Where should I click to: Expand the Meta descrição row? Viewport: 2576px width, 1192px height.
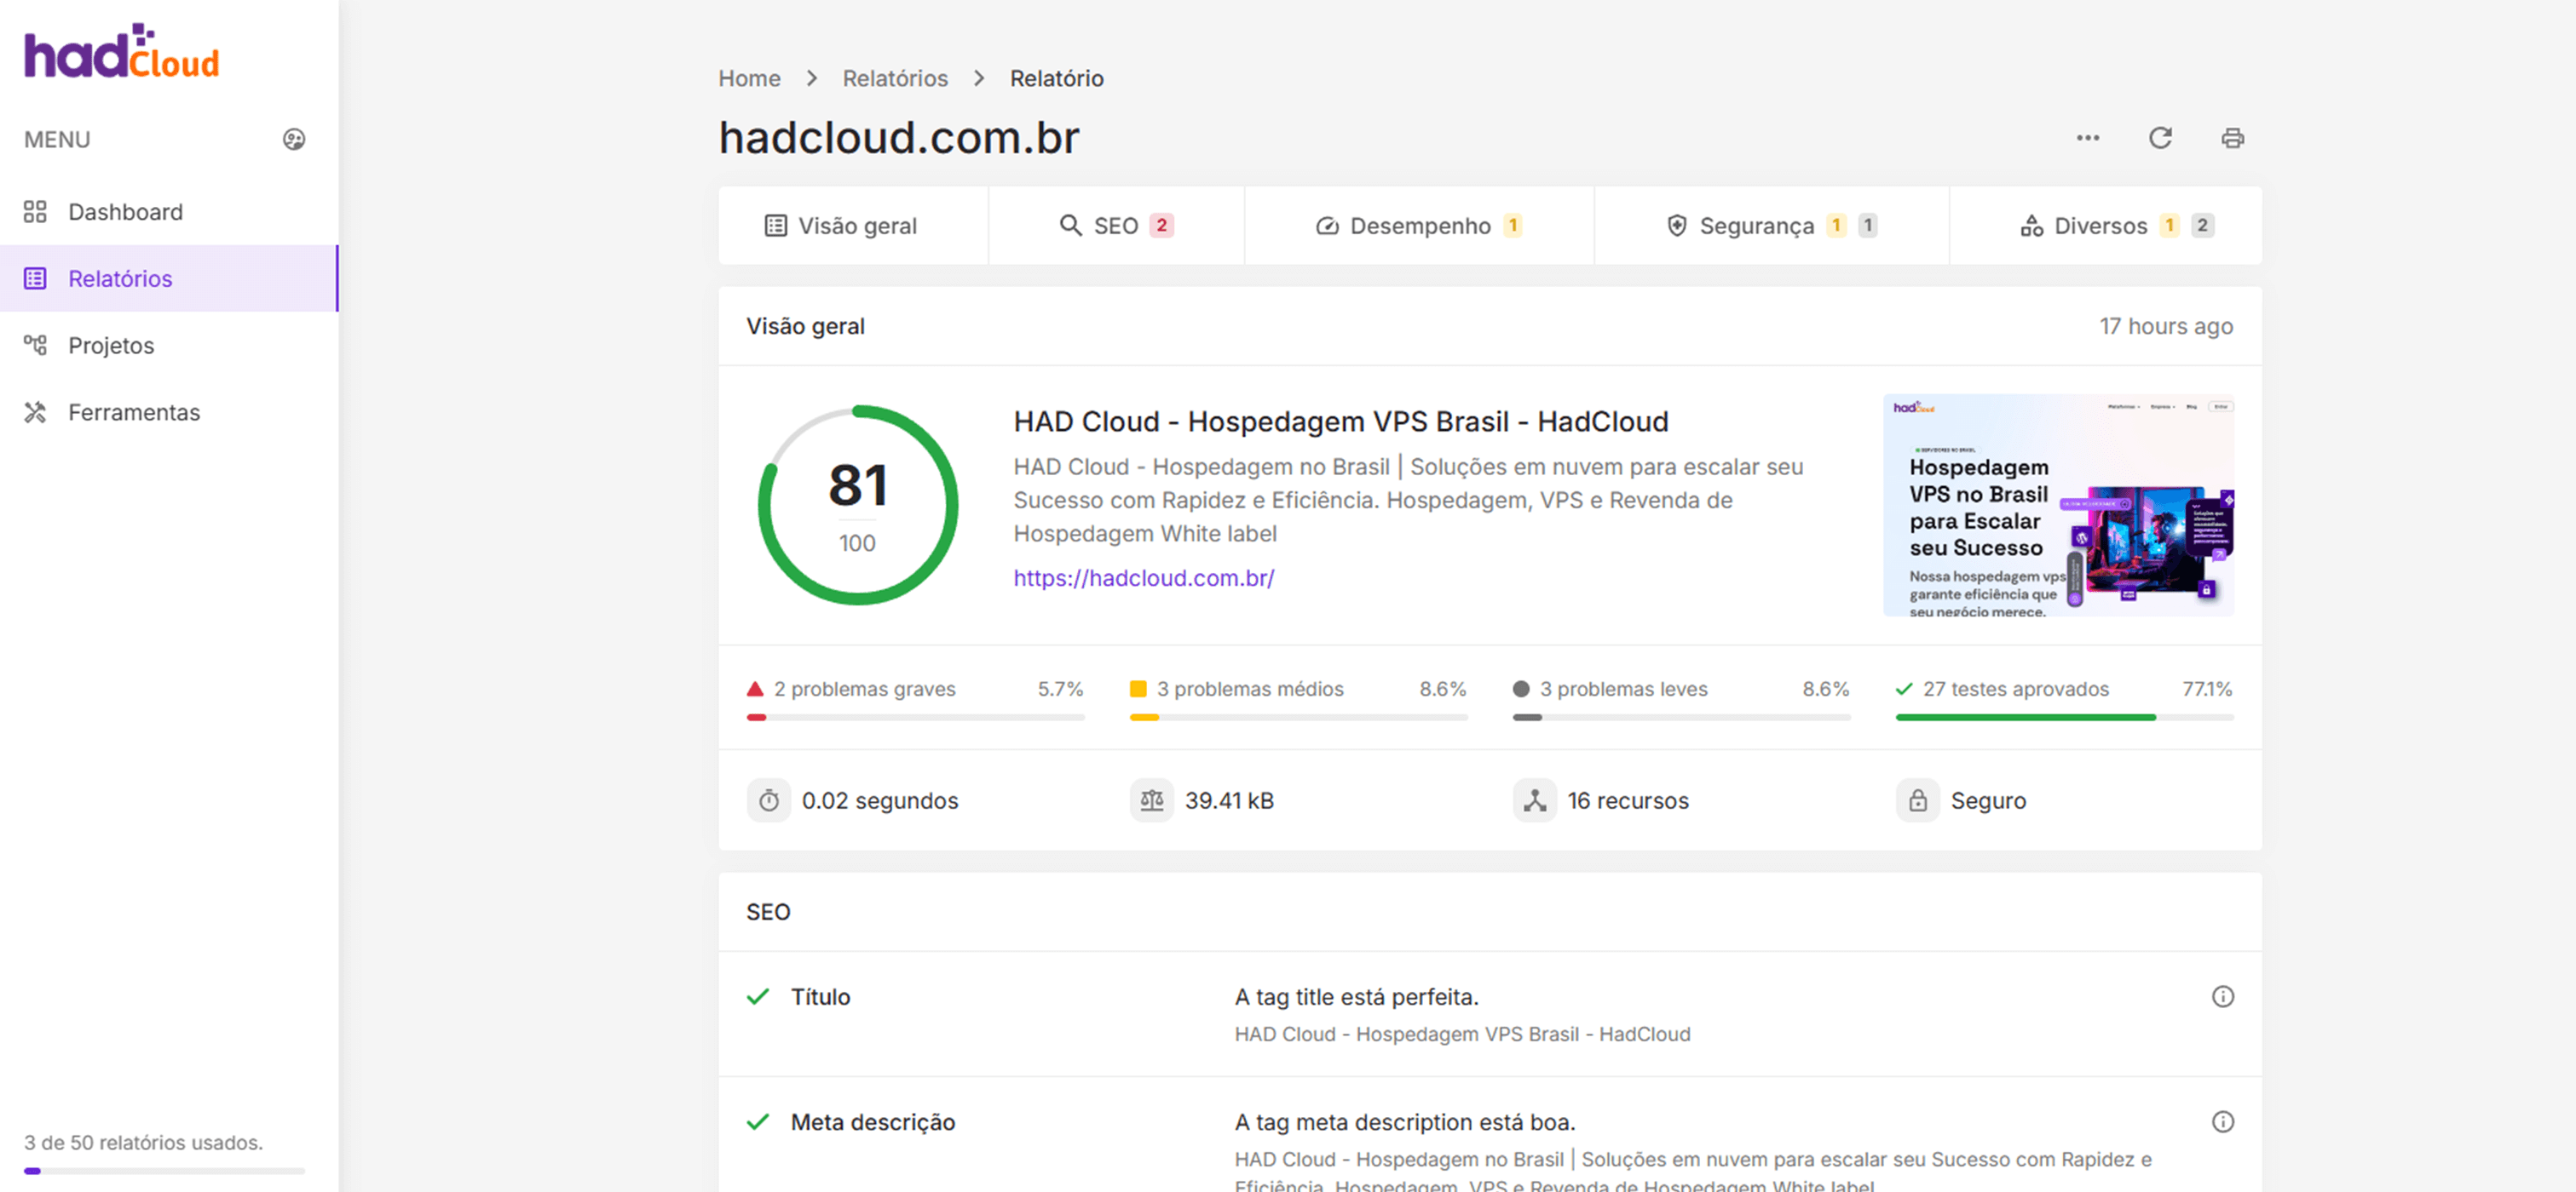(1490, 1135)
